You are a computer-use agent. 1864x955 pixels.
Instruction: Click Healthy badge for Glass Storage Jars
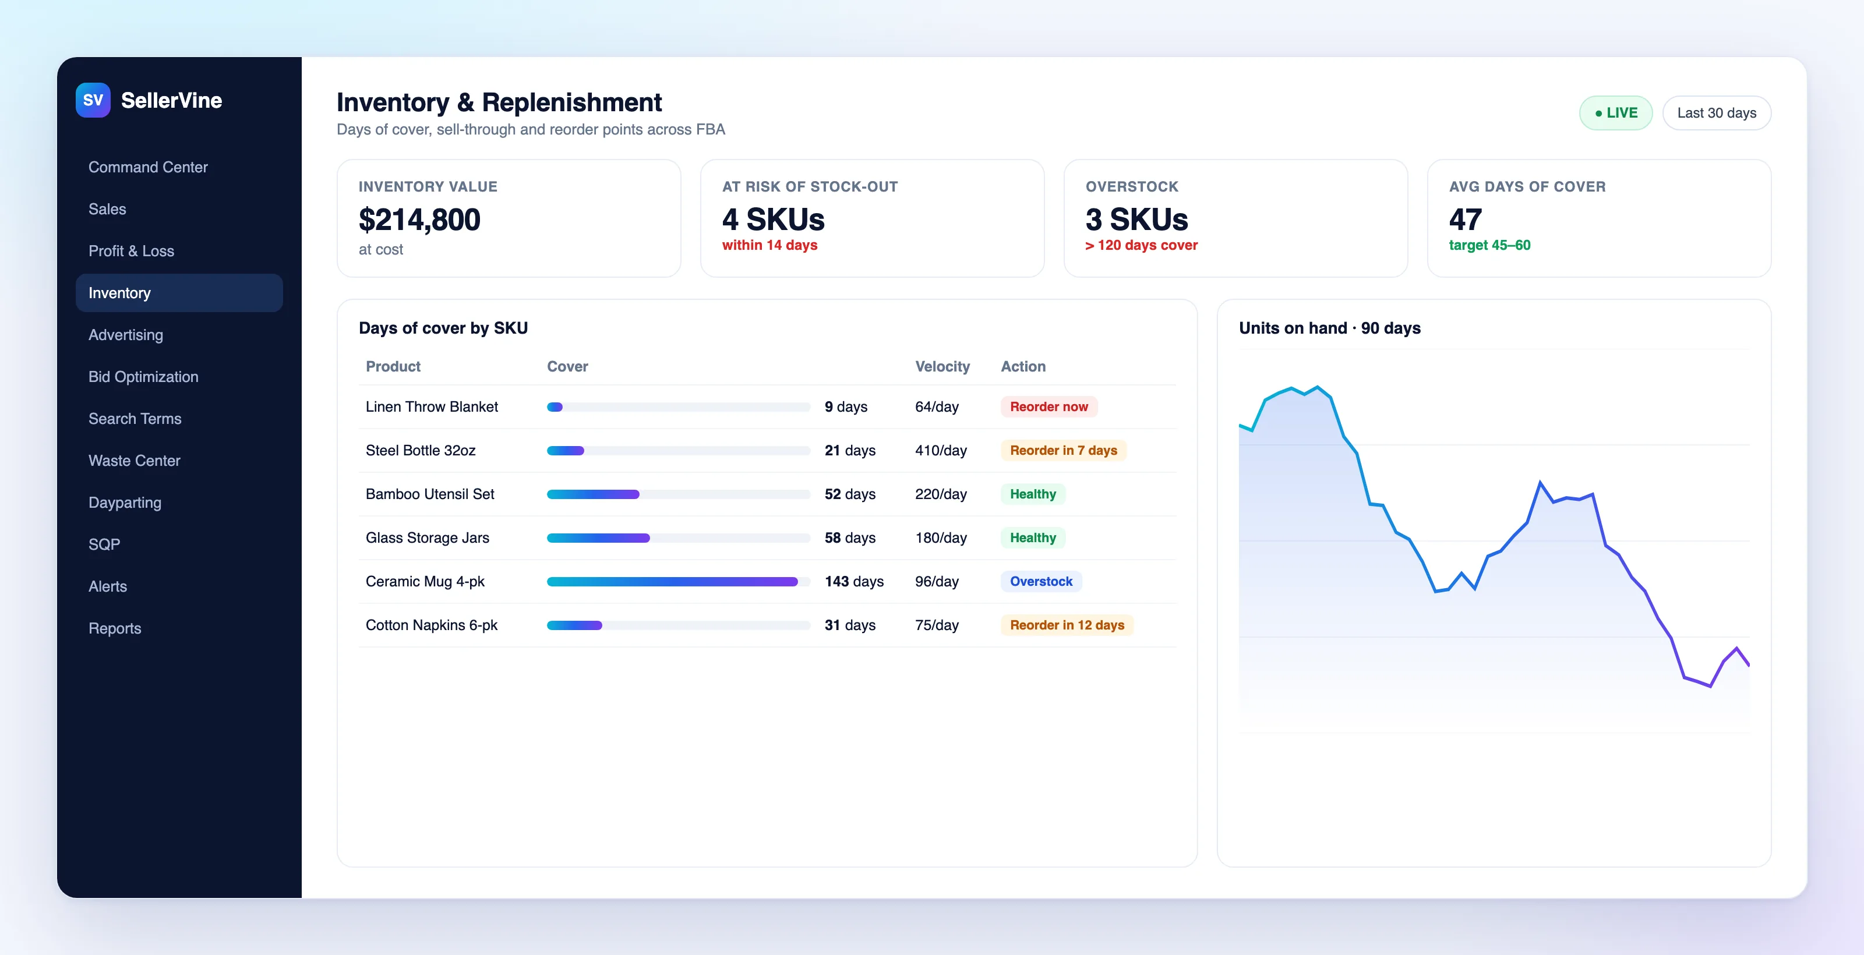coord(1033,538)
